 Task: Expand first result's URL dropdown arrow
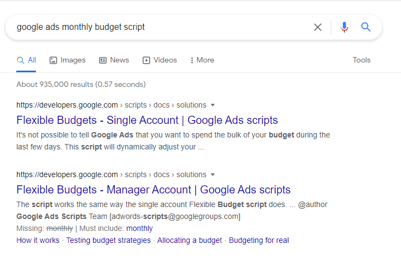(213, 105)
